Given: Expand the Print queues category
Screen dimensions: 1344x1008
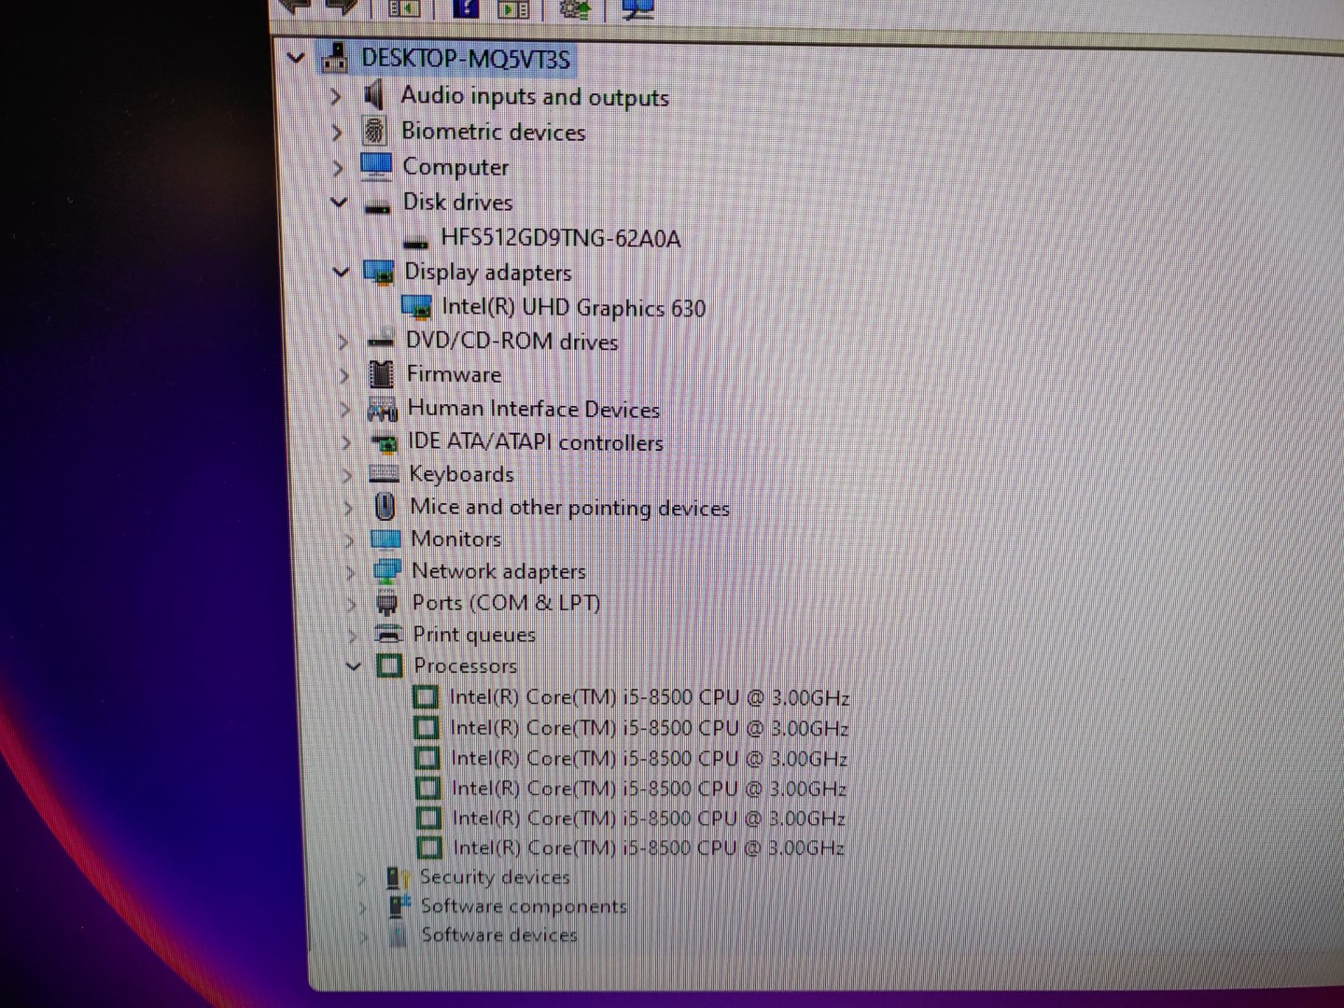Looking at the screenshot, I should tap(352, 635).
